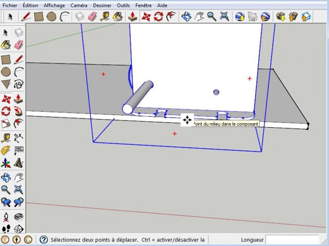The image size is (329, 246).
Task: Select the arrow tool in left toolbar
Action: [6, 32]
